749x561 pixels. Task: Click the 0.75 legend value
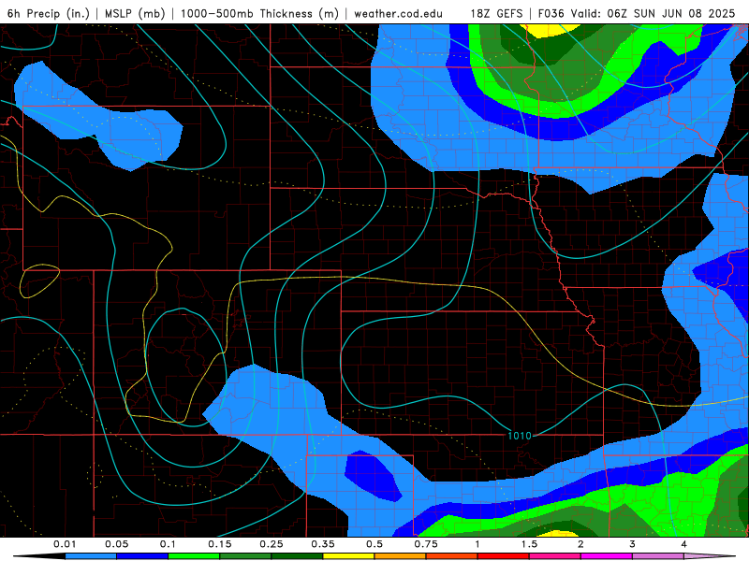pyautogui.click(x=426, y=544)
